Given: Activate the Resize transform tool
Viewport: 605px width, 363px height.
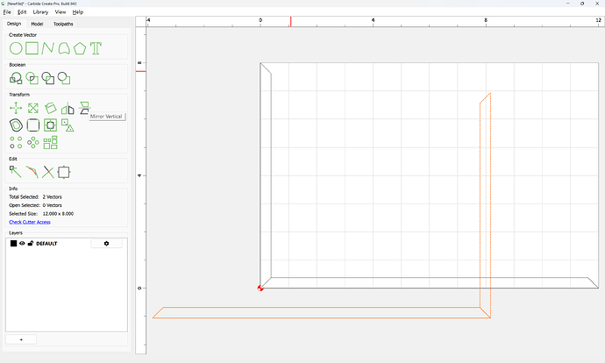Looking at the screenshot, I should click(33, 108).
